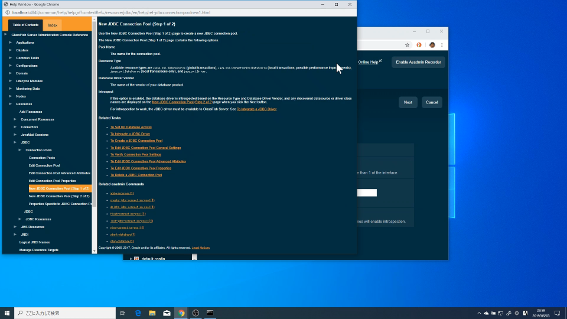Click the Next button
Screen dimensions: 567x319
click(408, 102)
